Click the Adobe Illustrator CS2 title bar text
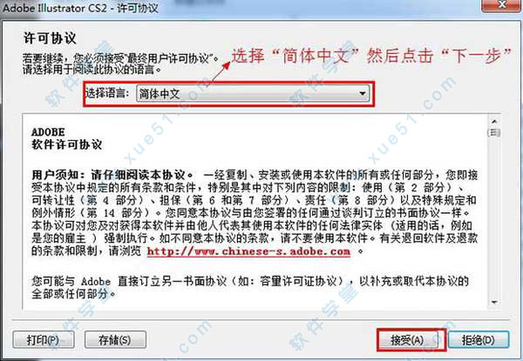The height and width of the screenshot is (361, 523). [x=80, y=8]
